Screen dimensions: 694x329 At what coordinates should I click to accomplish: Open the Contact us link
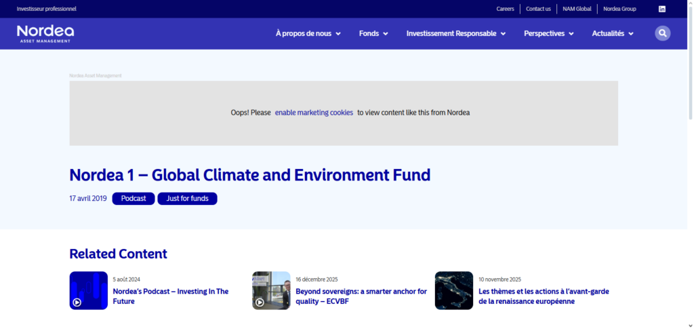[x=538, y=9]
